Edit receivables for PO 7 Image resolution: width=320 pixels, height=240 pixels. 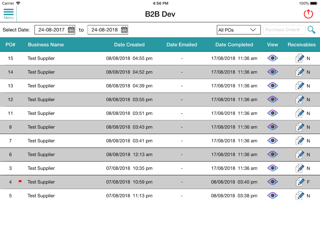tap(300, 141)
